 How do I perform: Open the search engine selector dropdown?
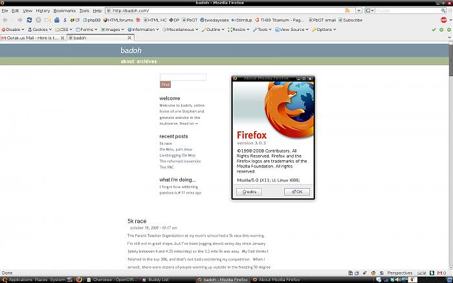[x=370, y=11]
